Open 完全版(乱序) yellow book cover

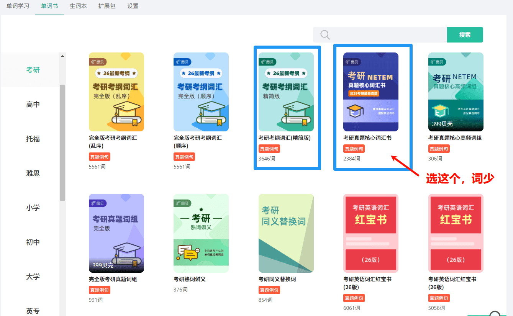coord(116,92)
